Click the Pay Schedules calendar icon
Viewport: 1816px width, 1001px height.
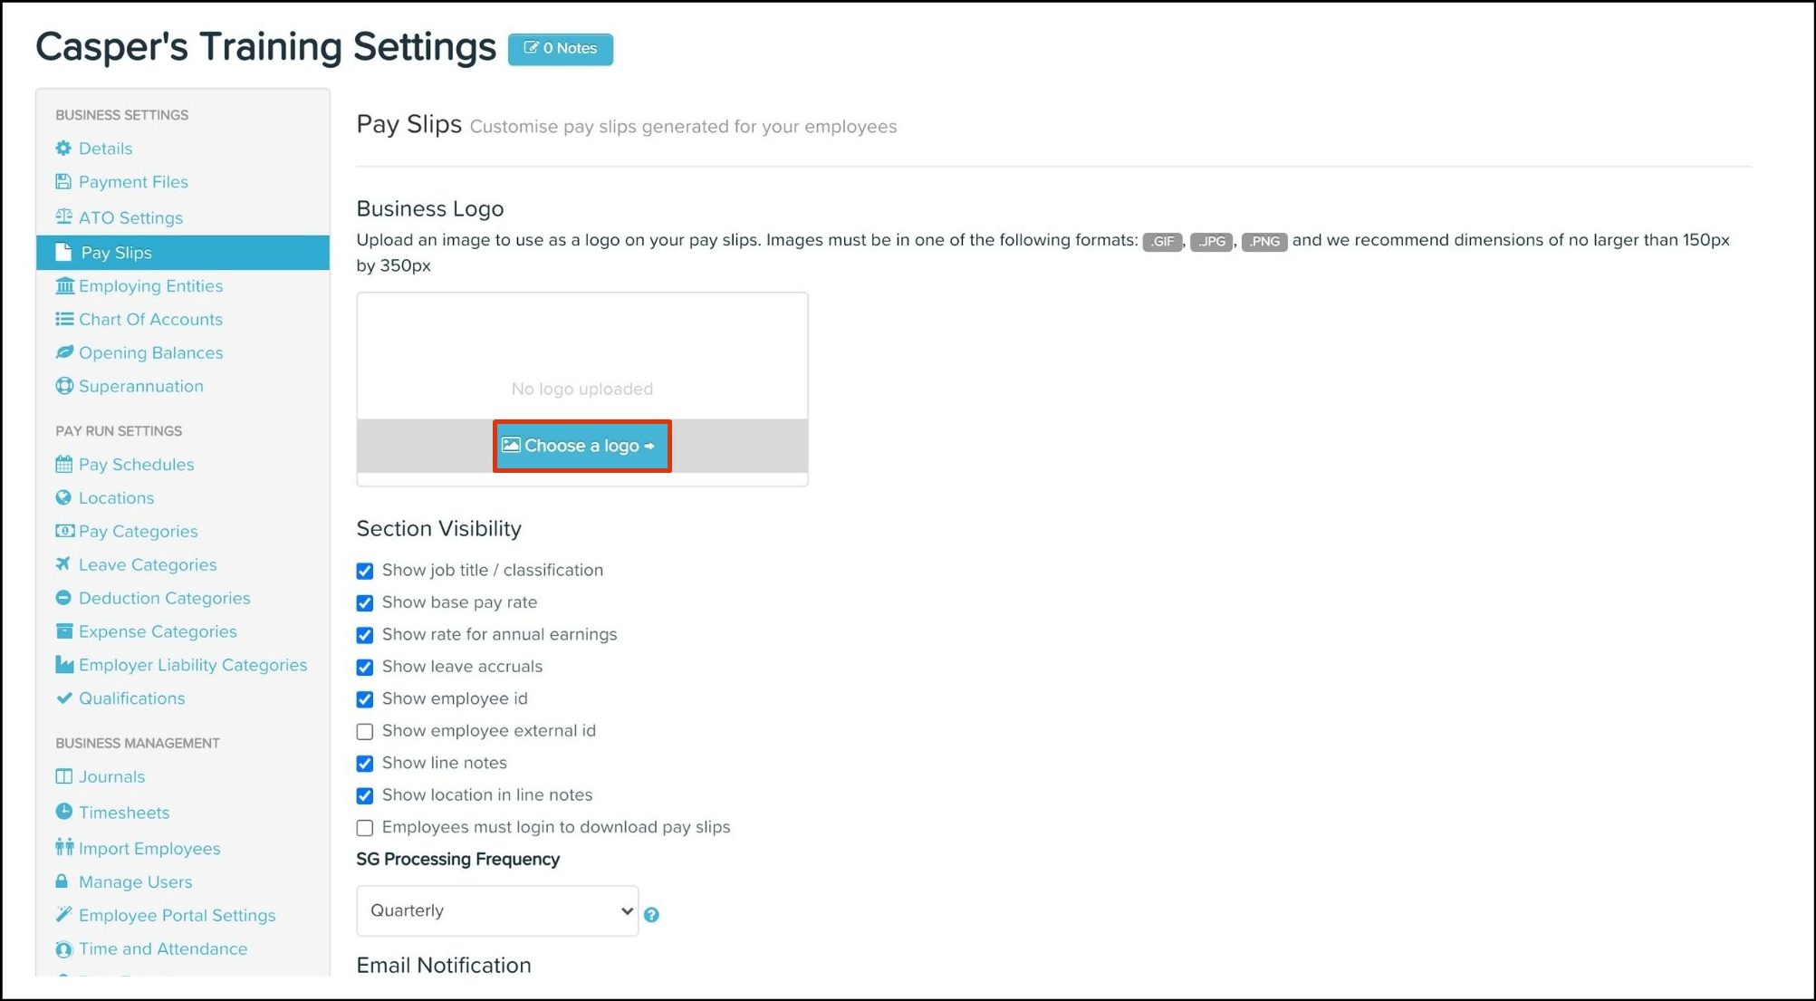(63, 465)
